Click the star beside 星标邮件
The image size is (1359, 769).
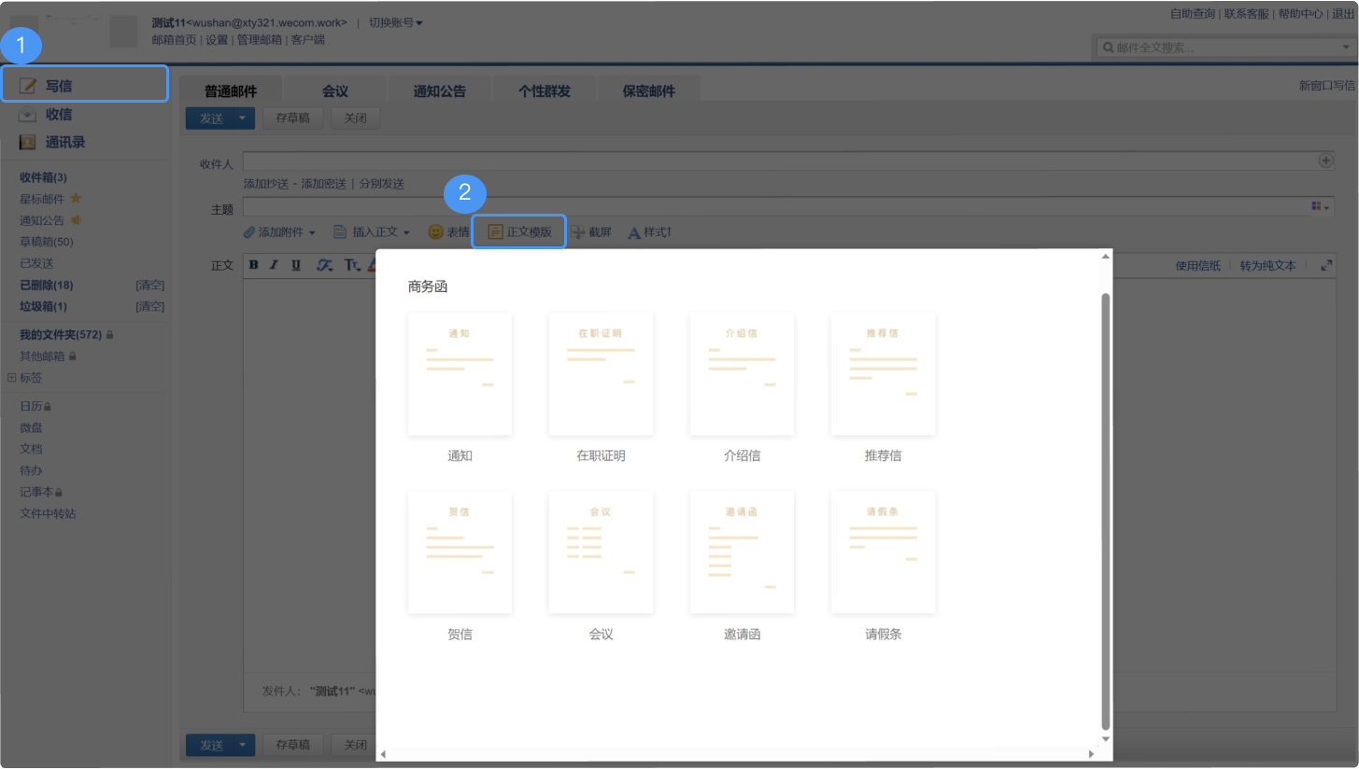coord(76,198)
